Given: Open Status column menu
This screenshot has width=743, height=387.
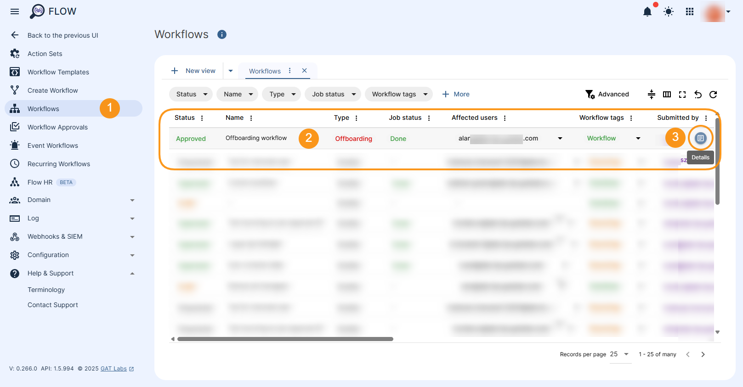Looking at the screenshot, I should coord(202,118).
